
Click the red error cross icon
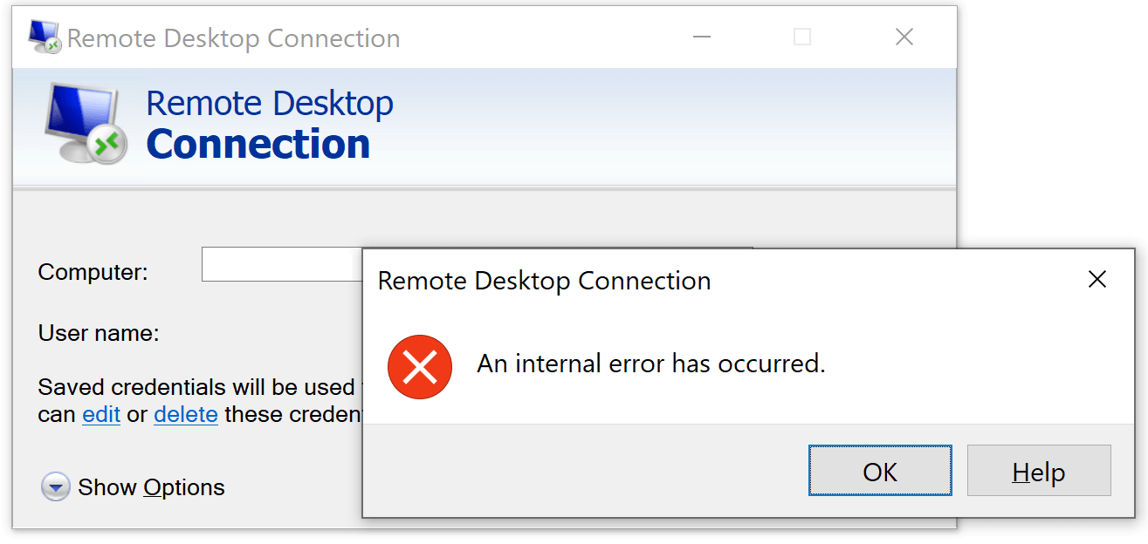[420, 367]
